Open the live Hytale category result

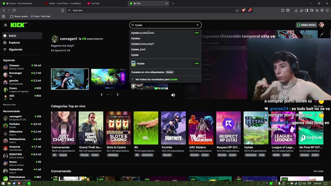point(165,64)
